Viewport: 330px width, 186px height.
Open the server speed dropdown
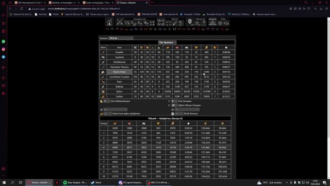point(121,38)
